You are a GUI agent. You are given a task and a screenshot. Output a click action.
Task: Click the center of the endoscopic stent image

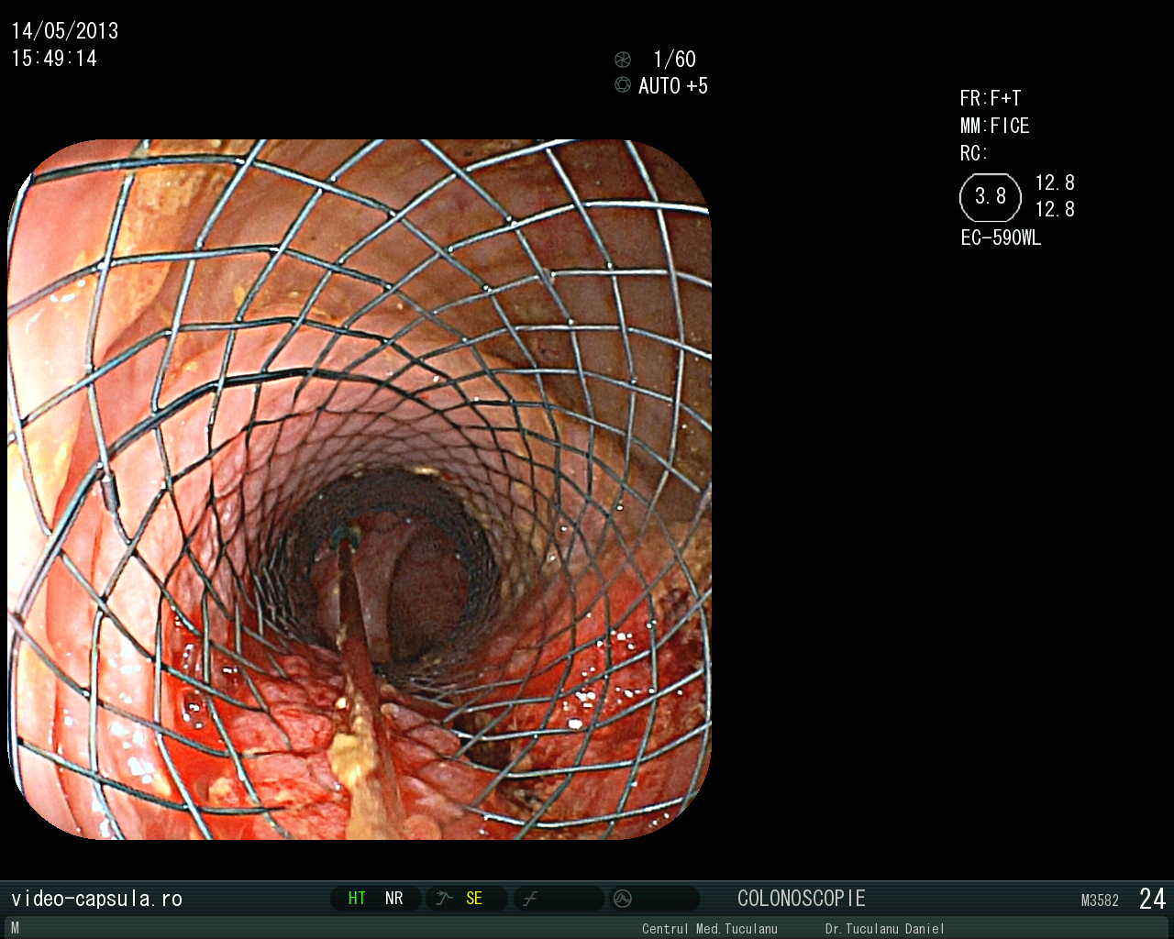point(360,490)
